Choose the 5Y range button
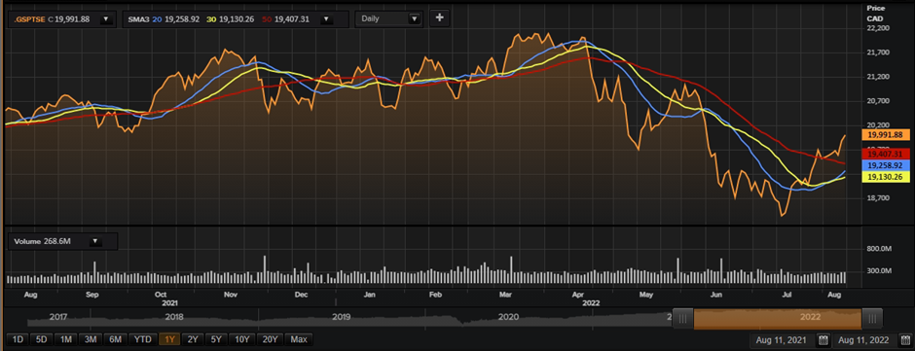The height and width of the screenshot is (351, 915). [216, 339]
